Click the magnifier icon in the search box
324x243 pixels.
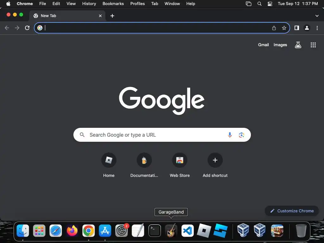pos(82,135)
